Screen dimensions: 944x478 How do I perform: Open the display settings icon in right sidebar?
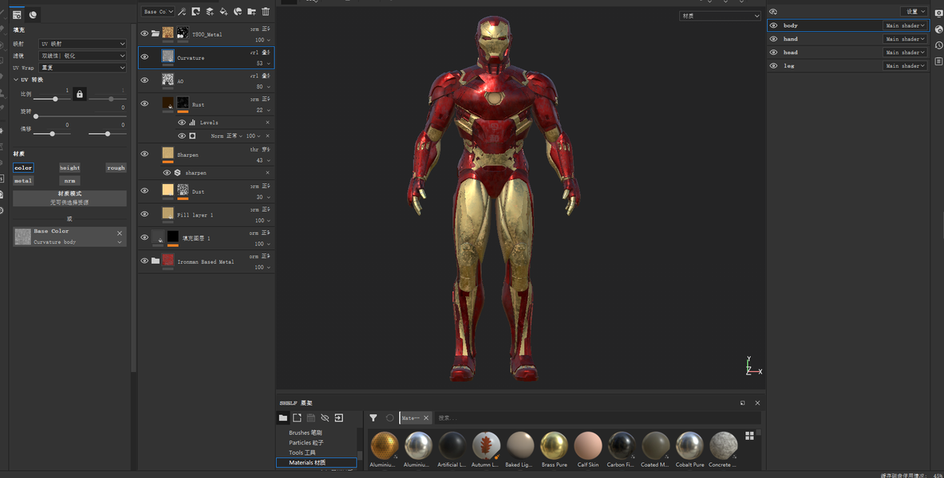pyautogui.click(x=938, y=14)
